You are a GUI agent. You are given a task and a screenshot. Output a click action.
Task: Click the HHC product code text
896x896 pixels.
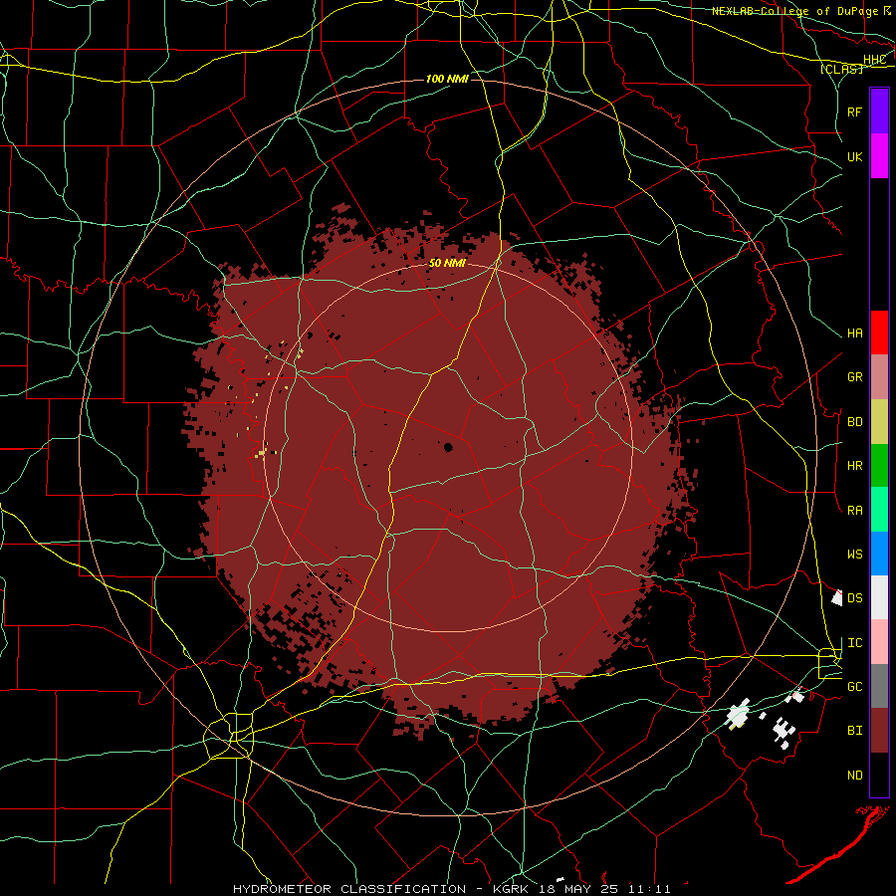pos(874,60)
